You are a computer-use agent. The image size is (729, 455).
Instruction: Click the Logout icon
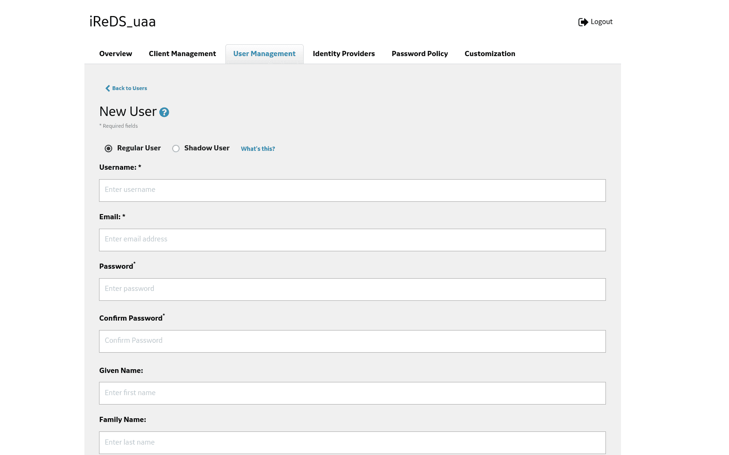click(583, 22)
